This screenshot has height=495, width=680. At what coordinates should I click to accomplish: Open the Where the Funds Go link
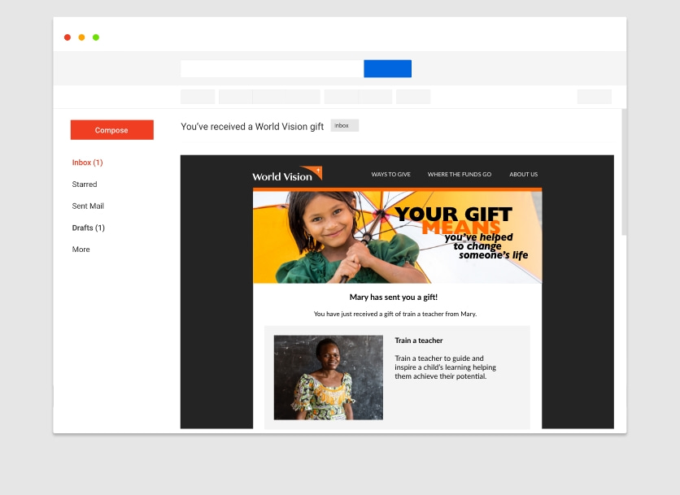pyautogui.click(x=459, y=175)
